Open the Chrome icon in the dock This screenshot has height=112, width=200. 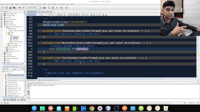coord(92,108)
